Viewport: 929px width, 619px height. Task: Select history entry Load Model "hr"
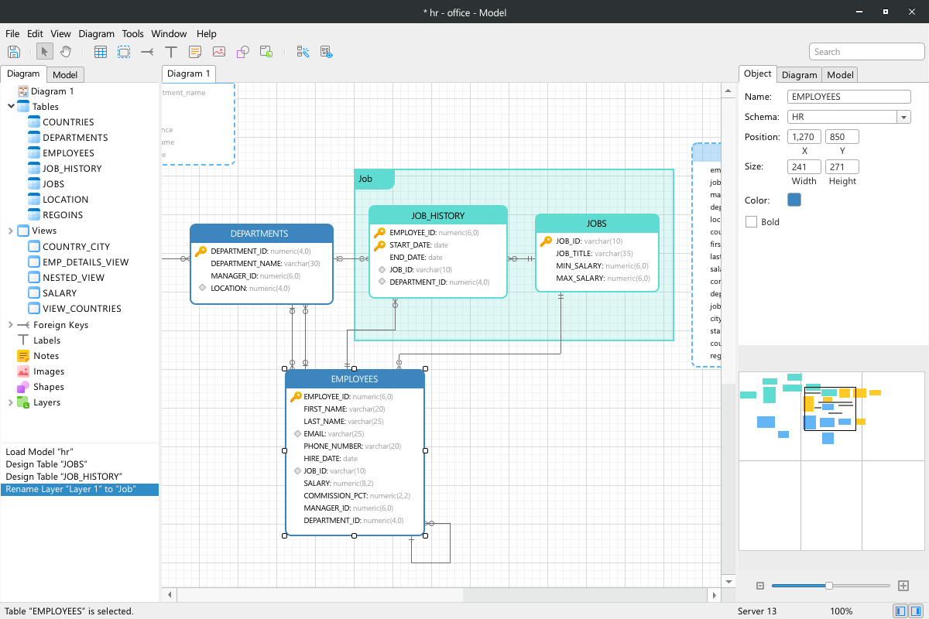pyautogui.click(x=79, y=452)
